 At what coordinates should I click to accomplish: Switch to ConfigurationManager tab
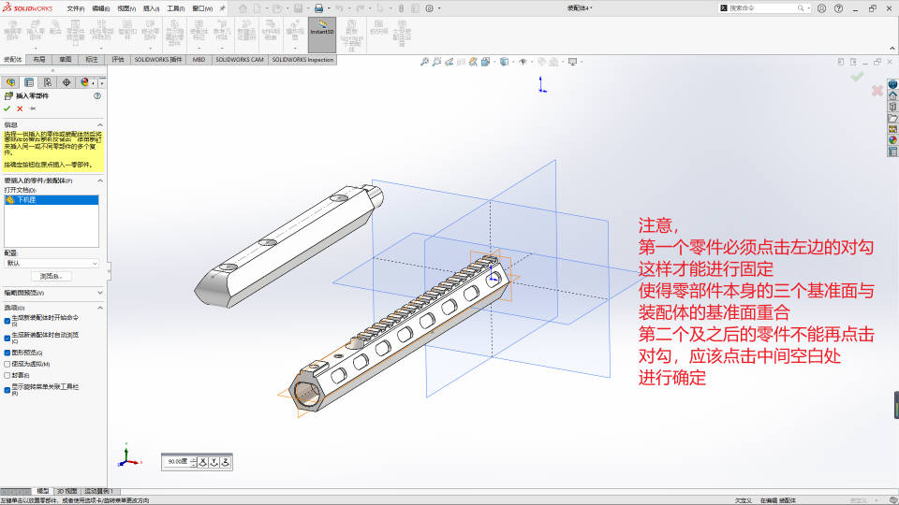[48, 82]
